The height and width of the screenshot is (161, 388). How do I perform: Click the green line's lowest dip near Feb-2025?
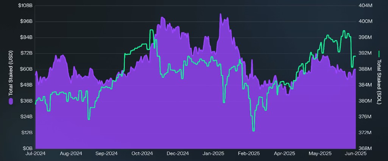click(253, 130)
